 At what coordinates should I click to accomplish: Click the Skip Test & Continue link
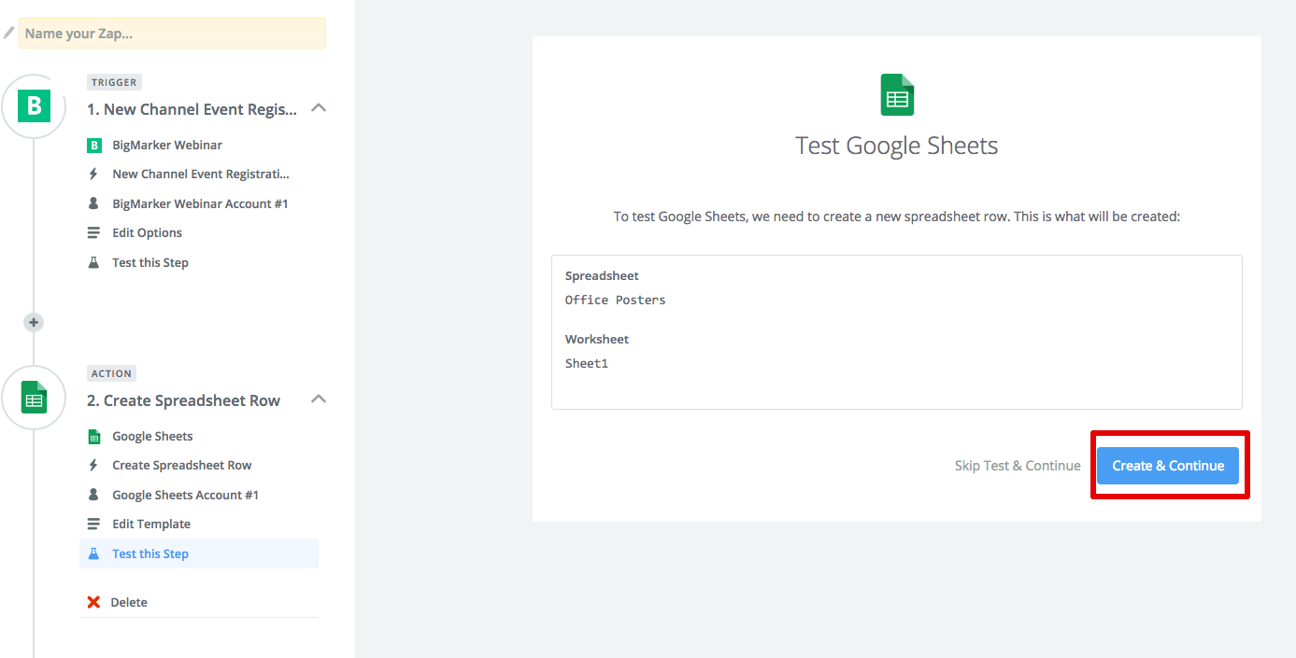(1018, 466)
